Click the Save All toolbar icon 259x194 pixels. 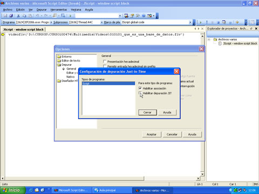click(x=11, y=16)
